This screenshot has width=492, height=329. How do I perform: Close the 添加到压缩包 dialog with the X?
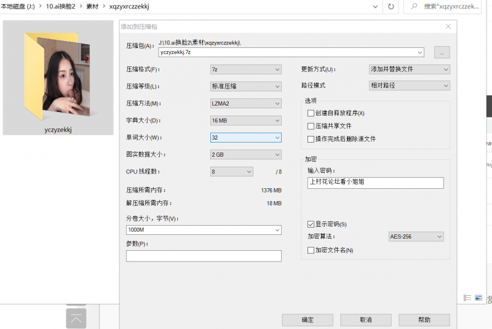[448, 26]
